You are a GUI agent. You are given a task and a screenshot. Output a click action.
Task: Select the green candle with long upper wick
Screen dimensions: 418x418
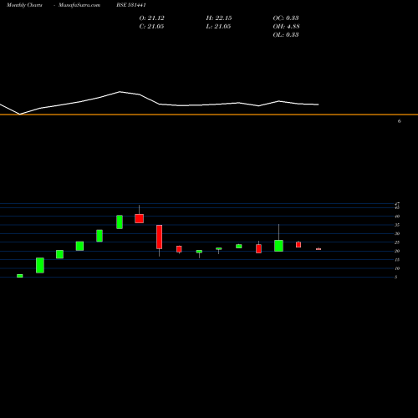[278, 246]
